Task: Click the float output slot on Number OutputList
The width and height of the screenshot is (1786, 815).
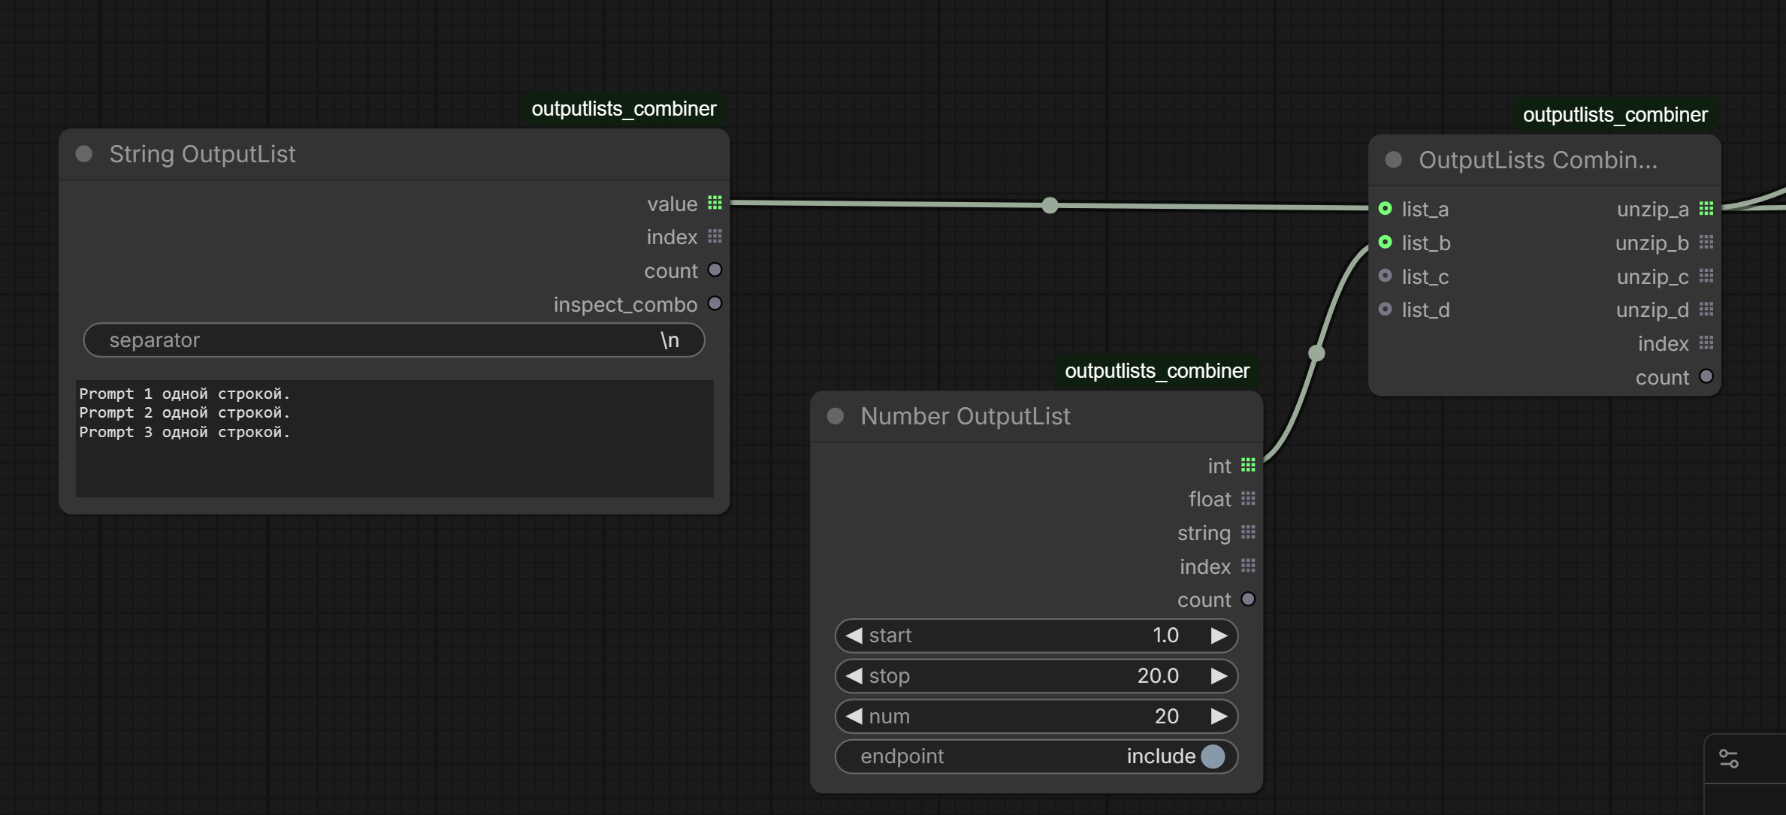Action: click(x=1248, y=499)
